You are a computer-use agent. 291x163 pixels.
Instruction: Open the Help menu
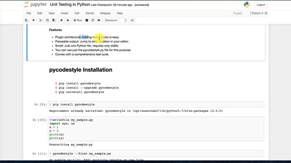pyautogui.click(x=120, y=13)
